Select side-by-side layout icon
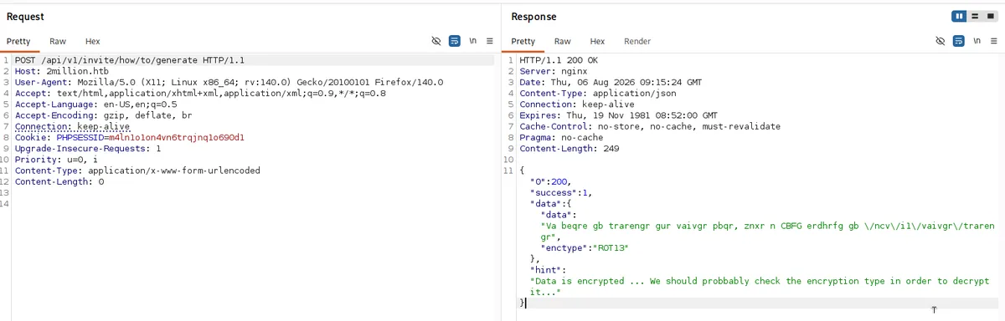This screenshot has width=1005, height=321. [x=959, y=17]
